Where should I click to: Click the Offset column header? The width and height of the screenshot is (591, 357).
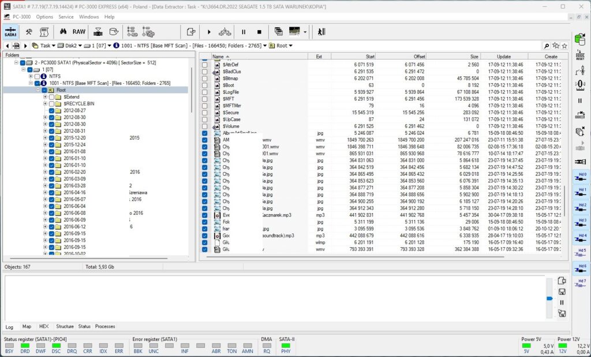401,56
